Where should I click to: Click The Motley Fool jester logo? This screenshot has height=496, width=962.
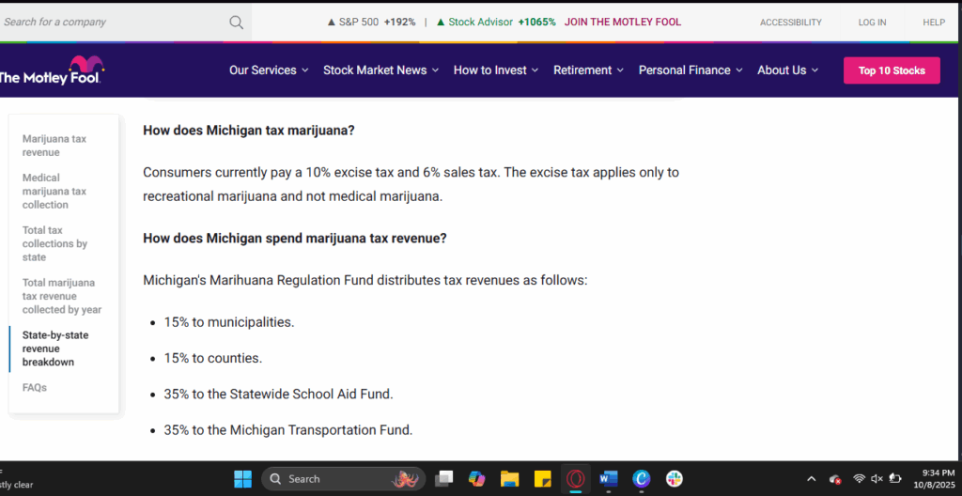(x=51, y=70)
